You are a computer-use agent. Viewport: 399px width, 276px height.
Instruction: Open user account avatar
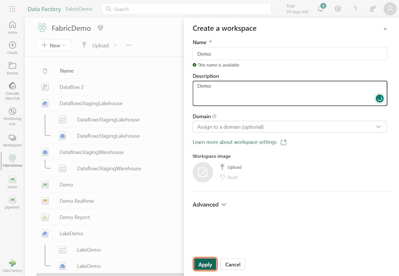390,9
